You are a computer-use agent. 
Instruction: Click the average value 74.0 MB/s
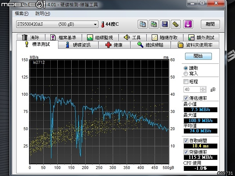click(x=200, y=131)
